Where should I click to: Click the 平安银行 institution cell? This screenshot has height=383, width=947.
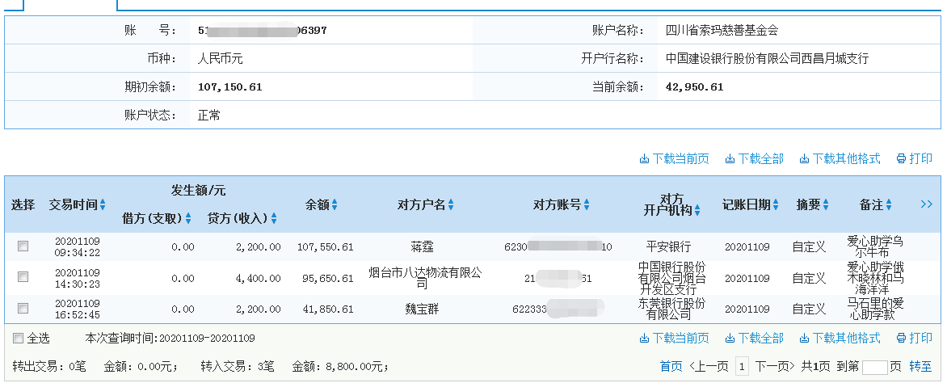point(668,247)
